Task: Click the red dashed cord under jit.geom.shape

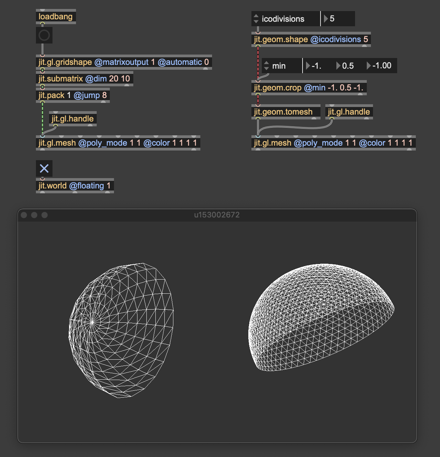Action: (258, 63)
